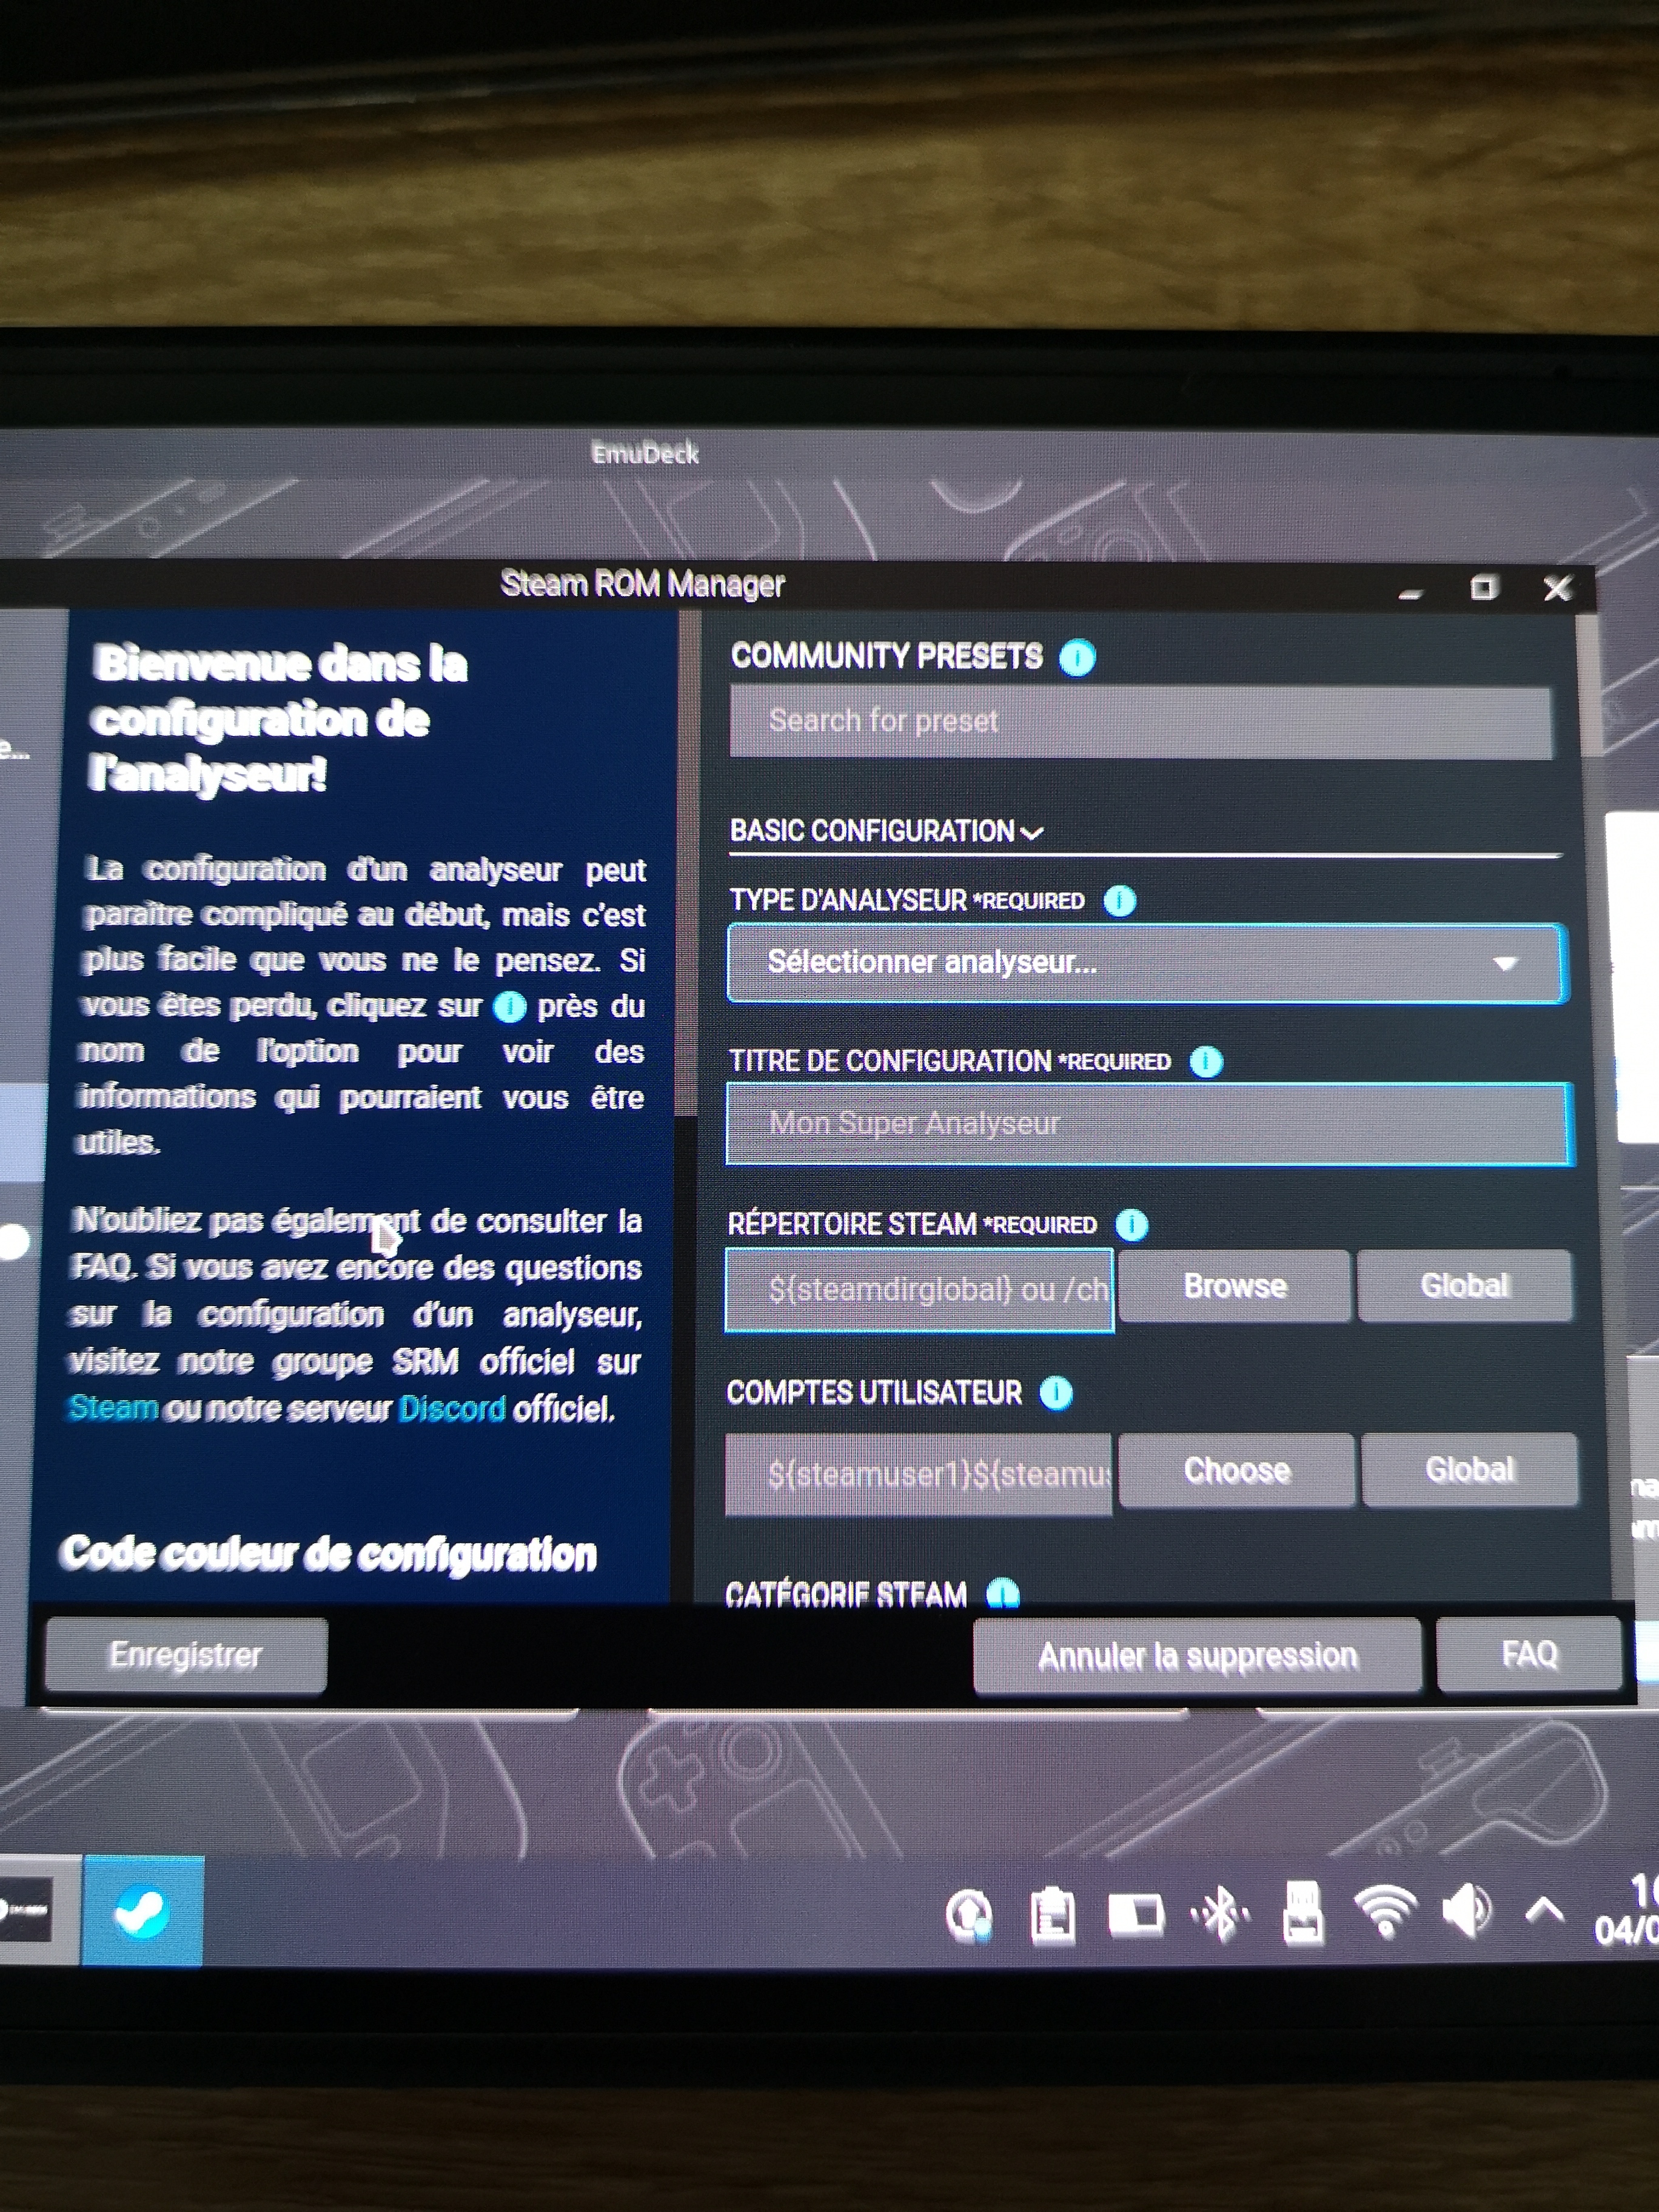1659x2212 pixels.
Task: Click the Mon Super Analyseur title field
Action: tap(1148, 1124)
